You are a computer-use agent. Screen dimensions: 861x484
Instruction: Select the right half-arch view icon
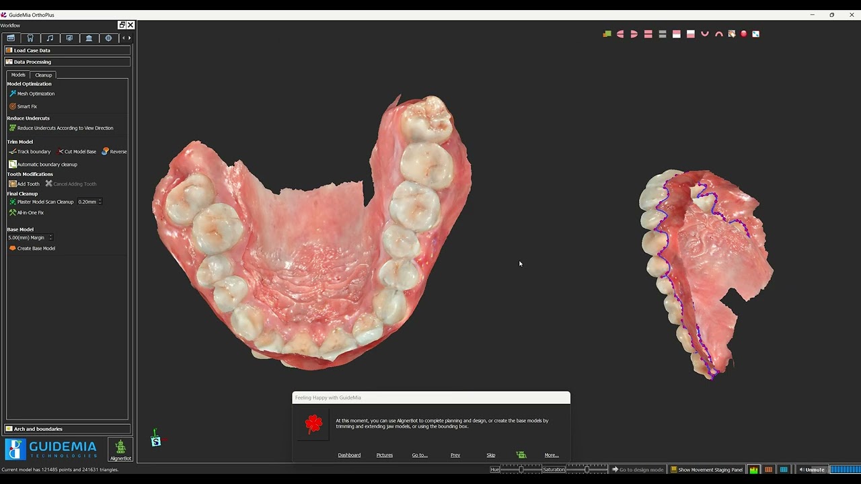tap(634, 34)
